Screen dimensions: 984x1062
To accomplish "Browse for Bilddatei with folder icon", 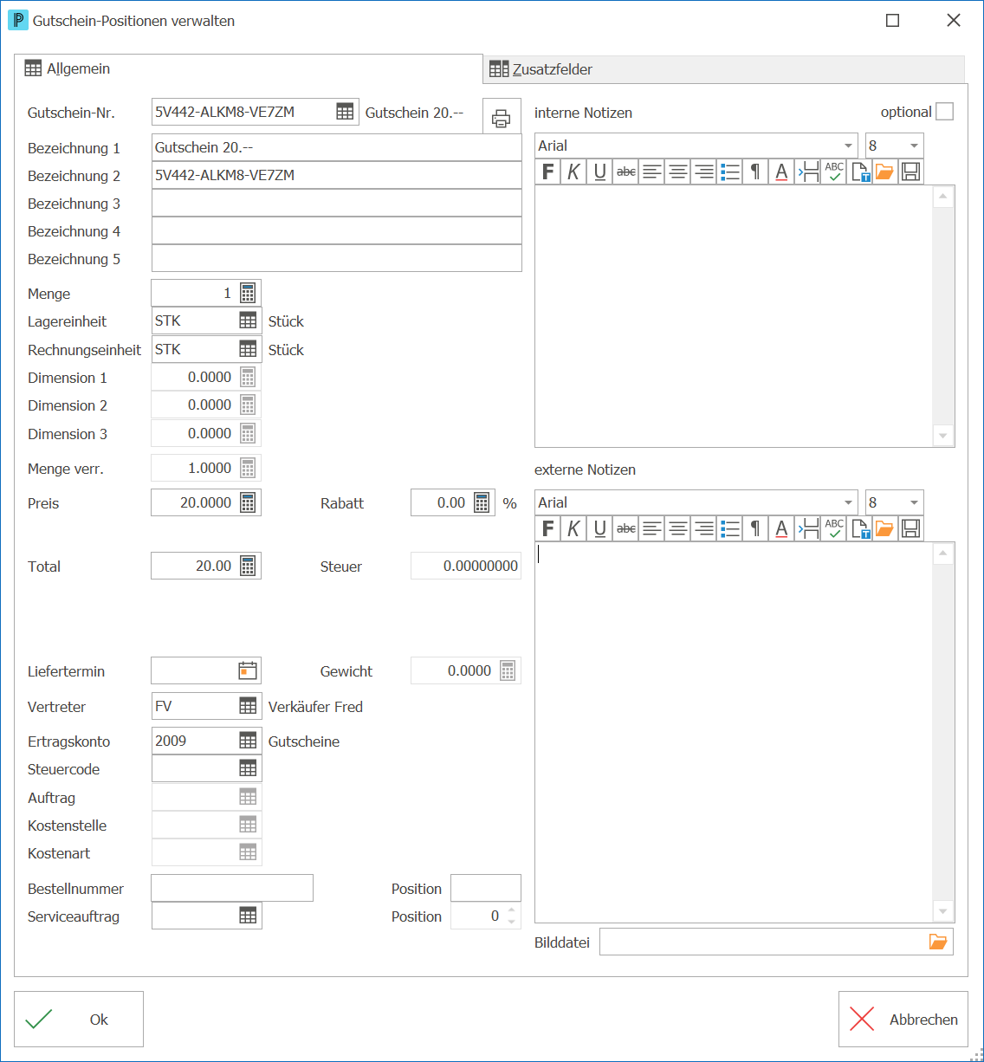I will [x=938, y=942].
